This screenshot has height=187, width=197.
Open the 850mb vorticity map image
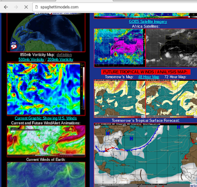click(46, 89)
